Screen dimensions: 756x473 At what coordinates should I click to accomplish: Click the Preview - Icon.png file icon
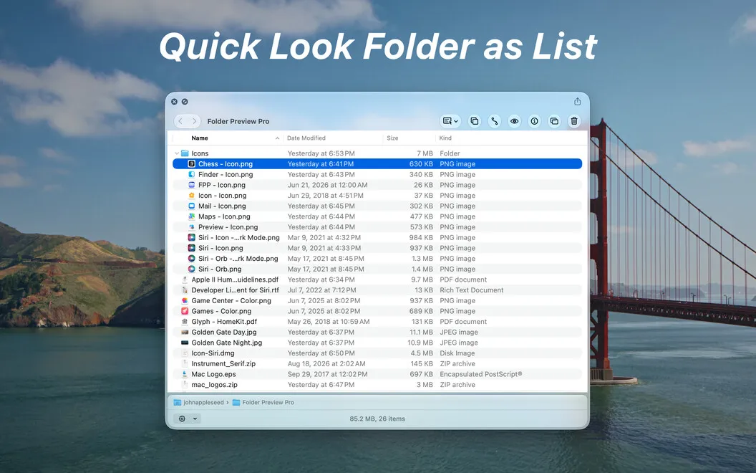click(x=191, y=227)
